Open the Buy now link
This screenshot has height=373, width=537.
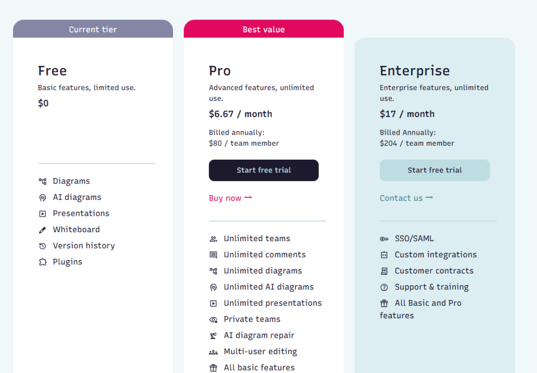(x=231, y=198)
